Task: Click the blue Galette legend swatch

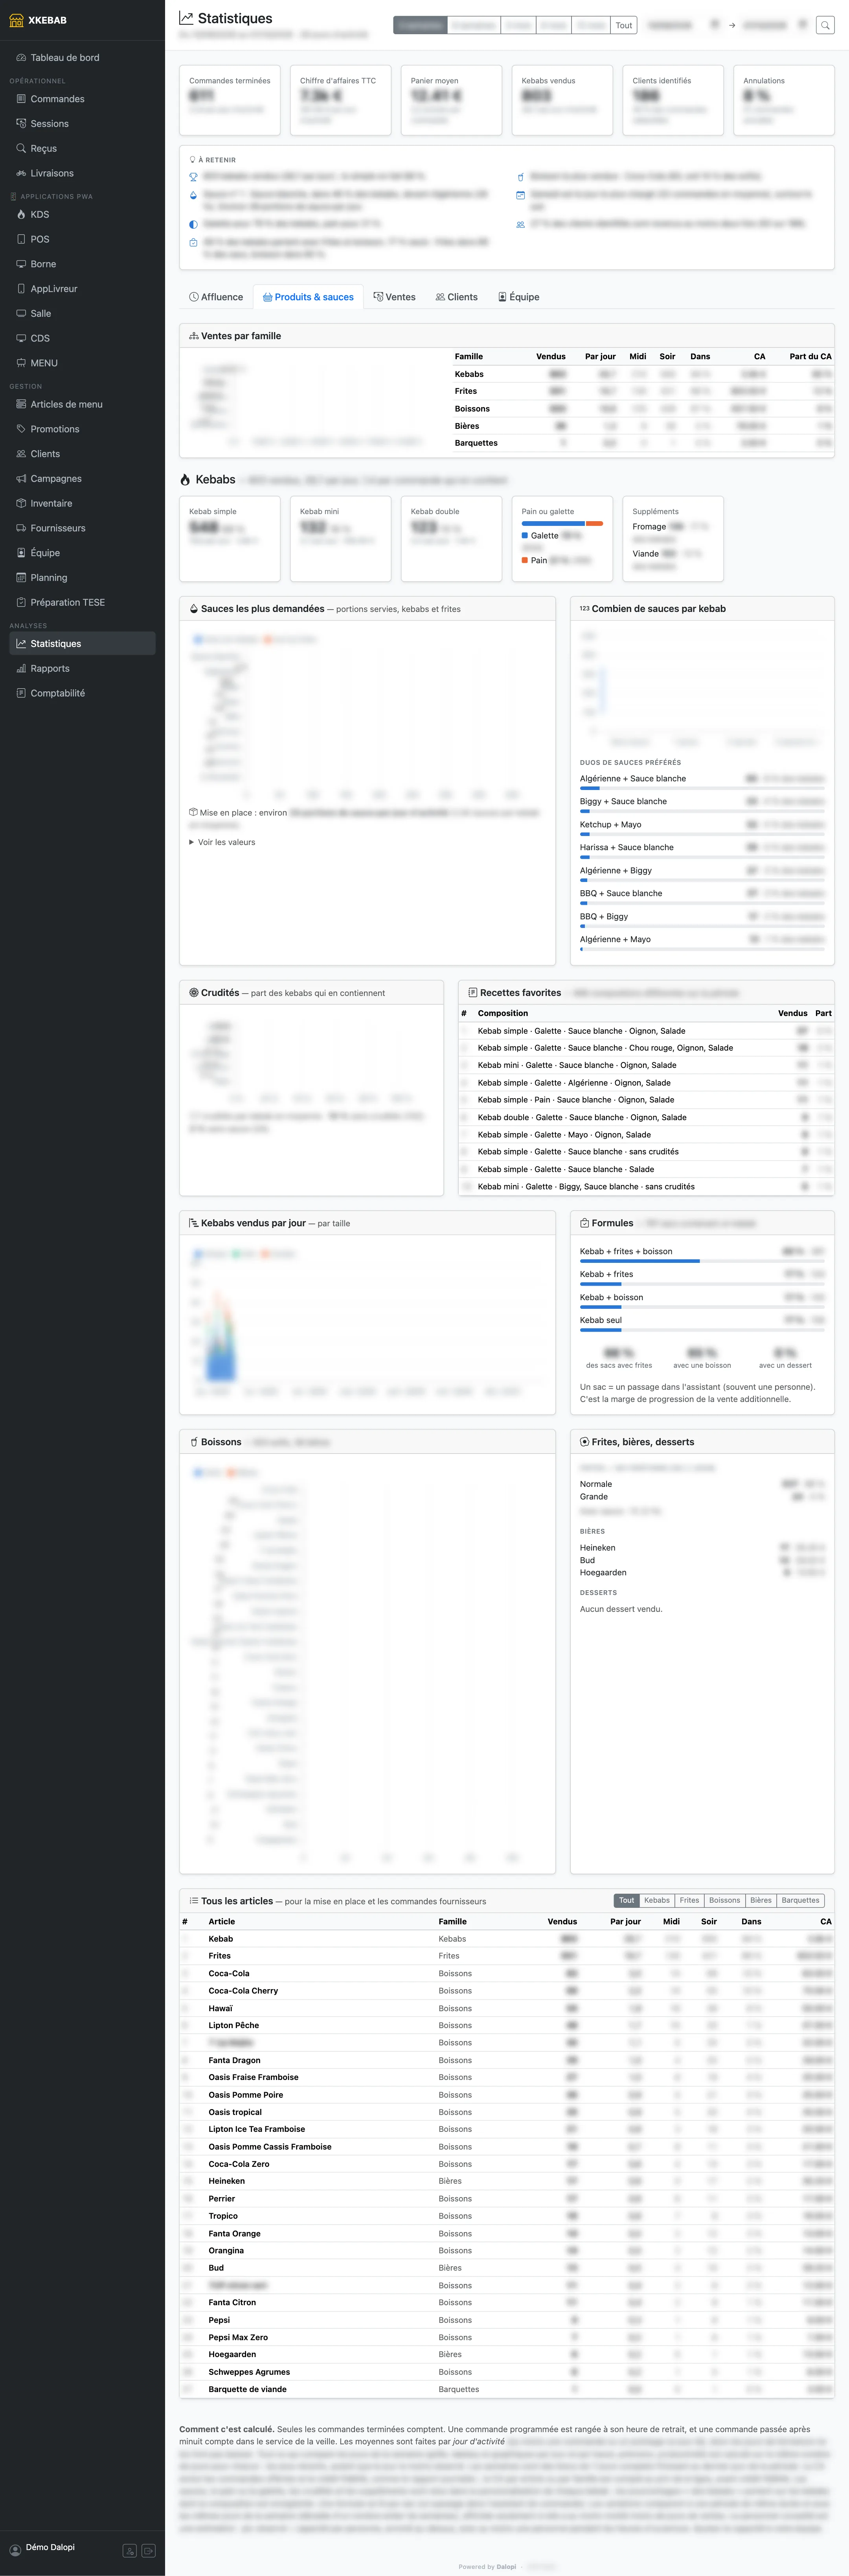Action: [x=525, y=536]
